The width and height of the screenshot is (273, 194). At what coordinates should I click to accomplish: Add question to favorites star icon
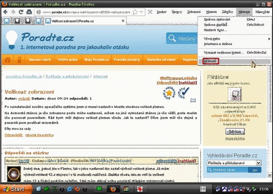(169, 93)
